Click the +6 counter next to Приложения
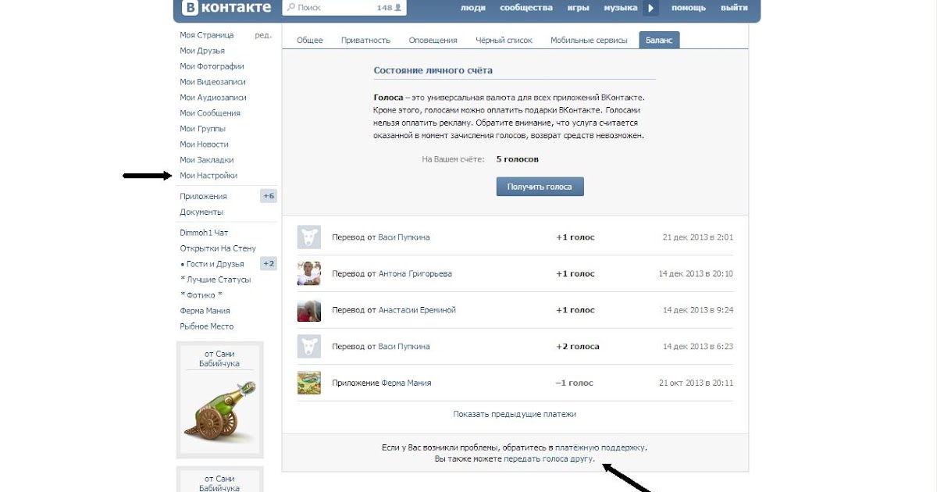 pyautogui.click(x=269, y=196)
